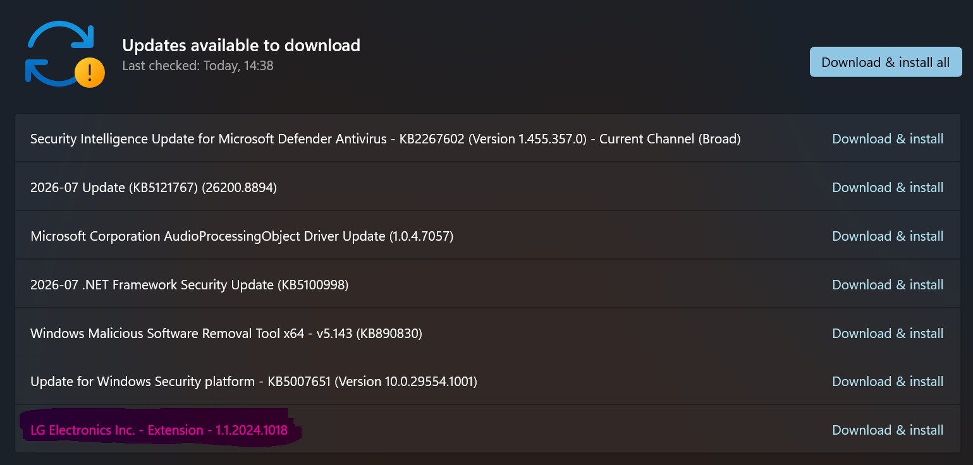
Task: Download & install Malicious Software Removal Tool
Action: pos(888,333)
